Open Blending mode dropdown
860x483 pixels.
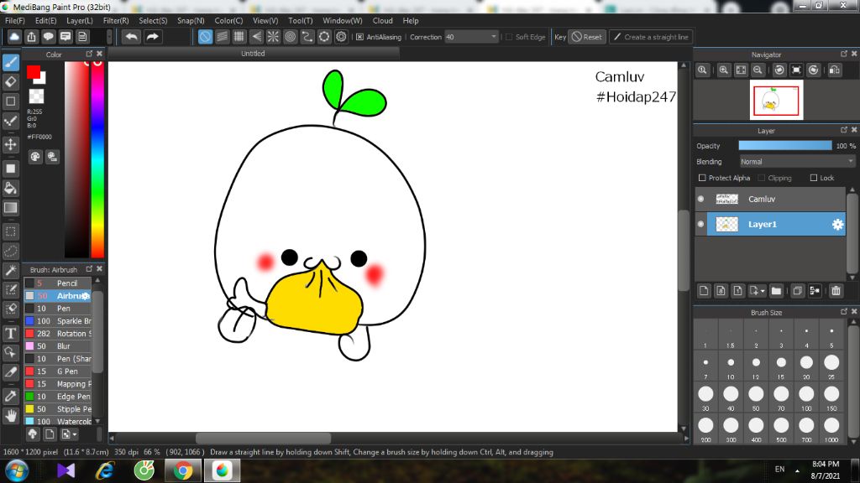point(797,162)
